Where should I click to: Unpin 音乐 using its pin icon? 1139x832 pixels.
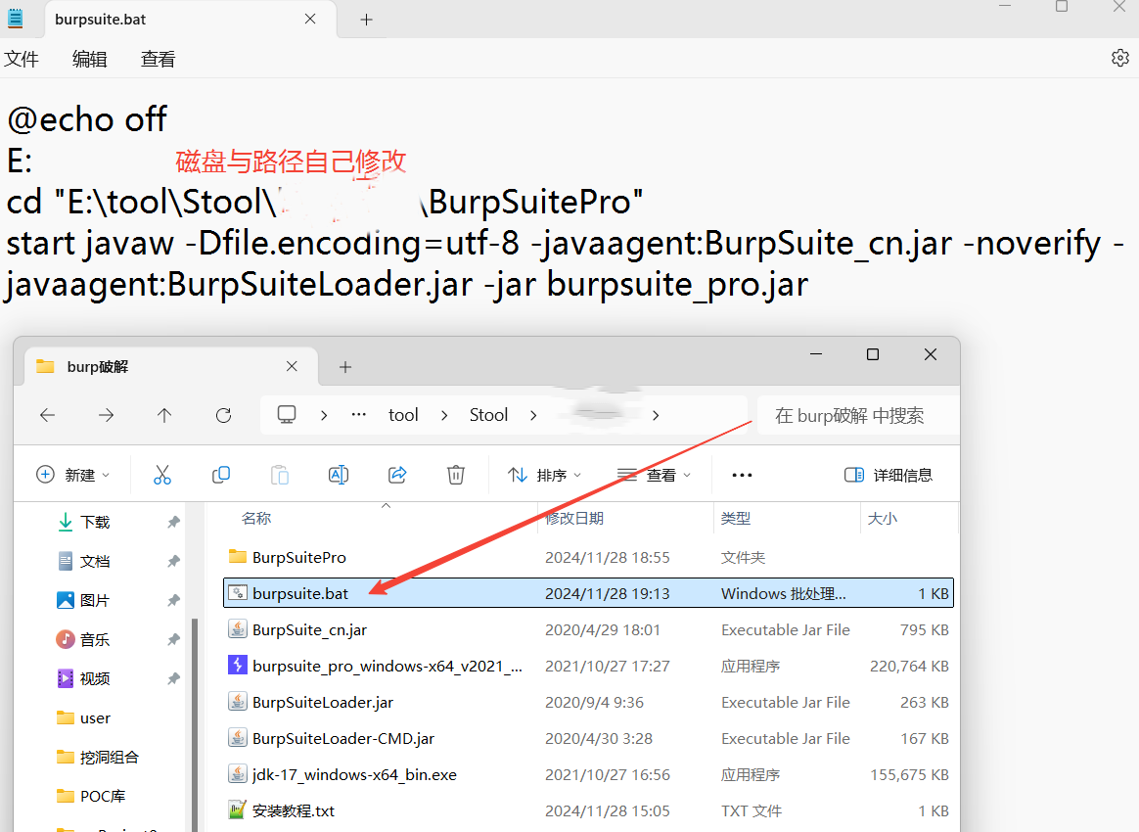pos(173,639)
